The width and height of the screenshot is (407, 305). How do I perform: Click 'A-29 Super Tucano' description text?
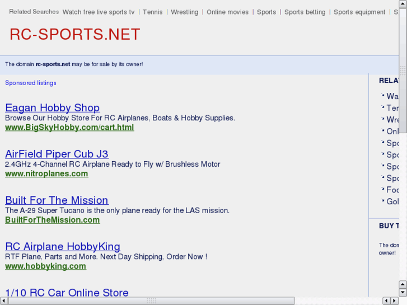(x=118, y=210)
